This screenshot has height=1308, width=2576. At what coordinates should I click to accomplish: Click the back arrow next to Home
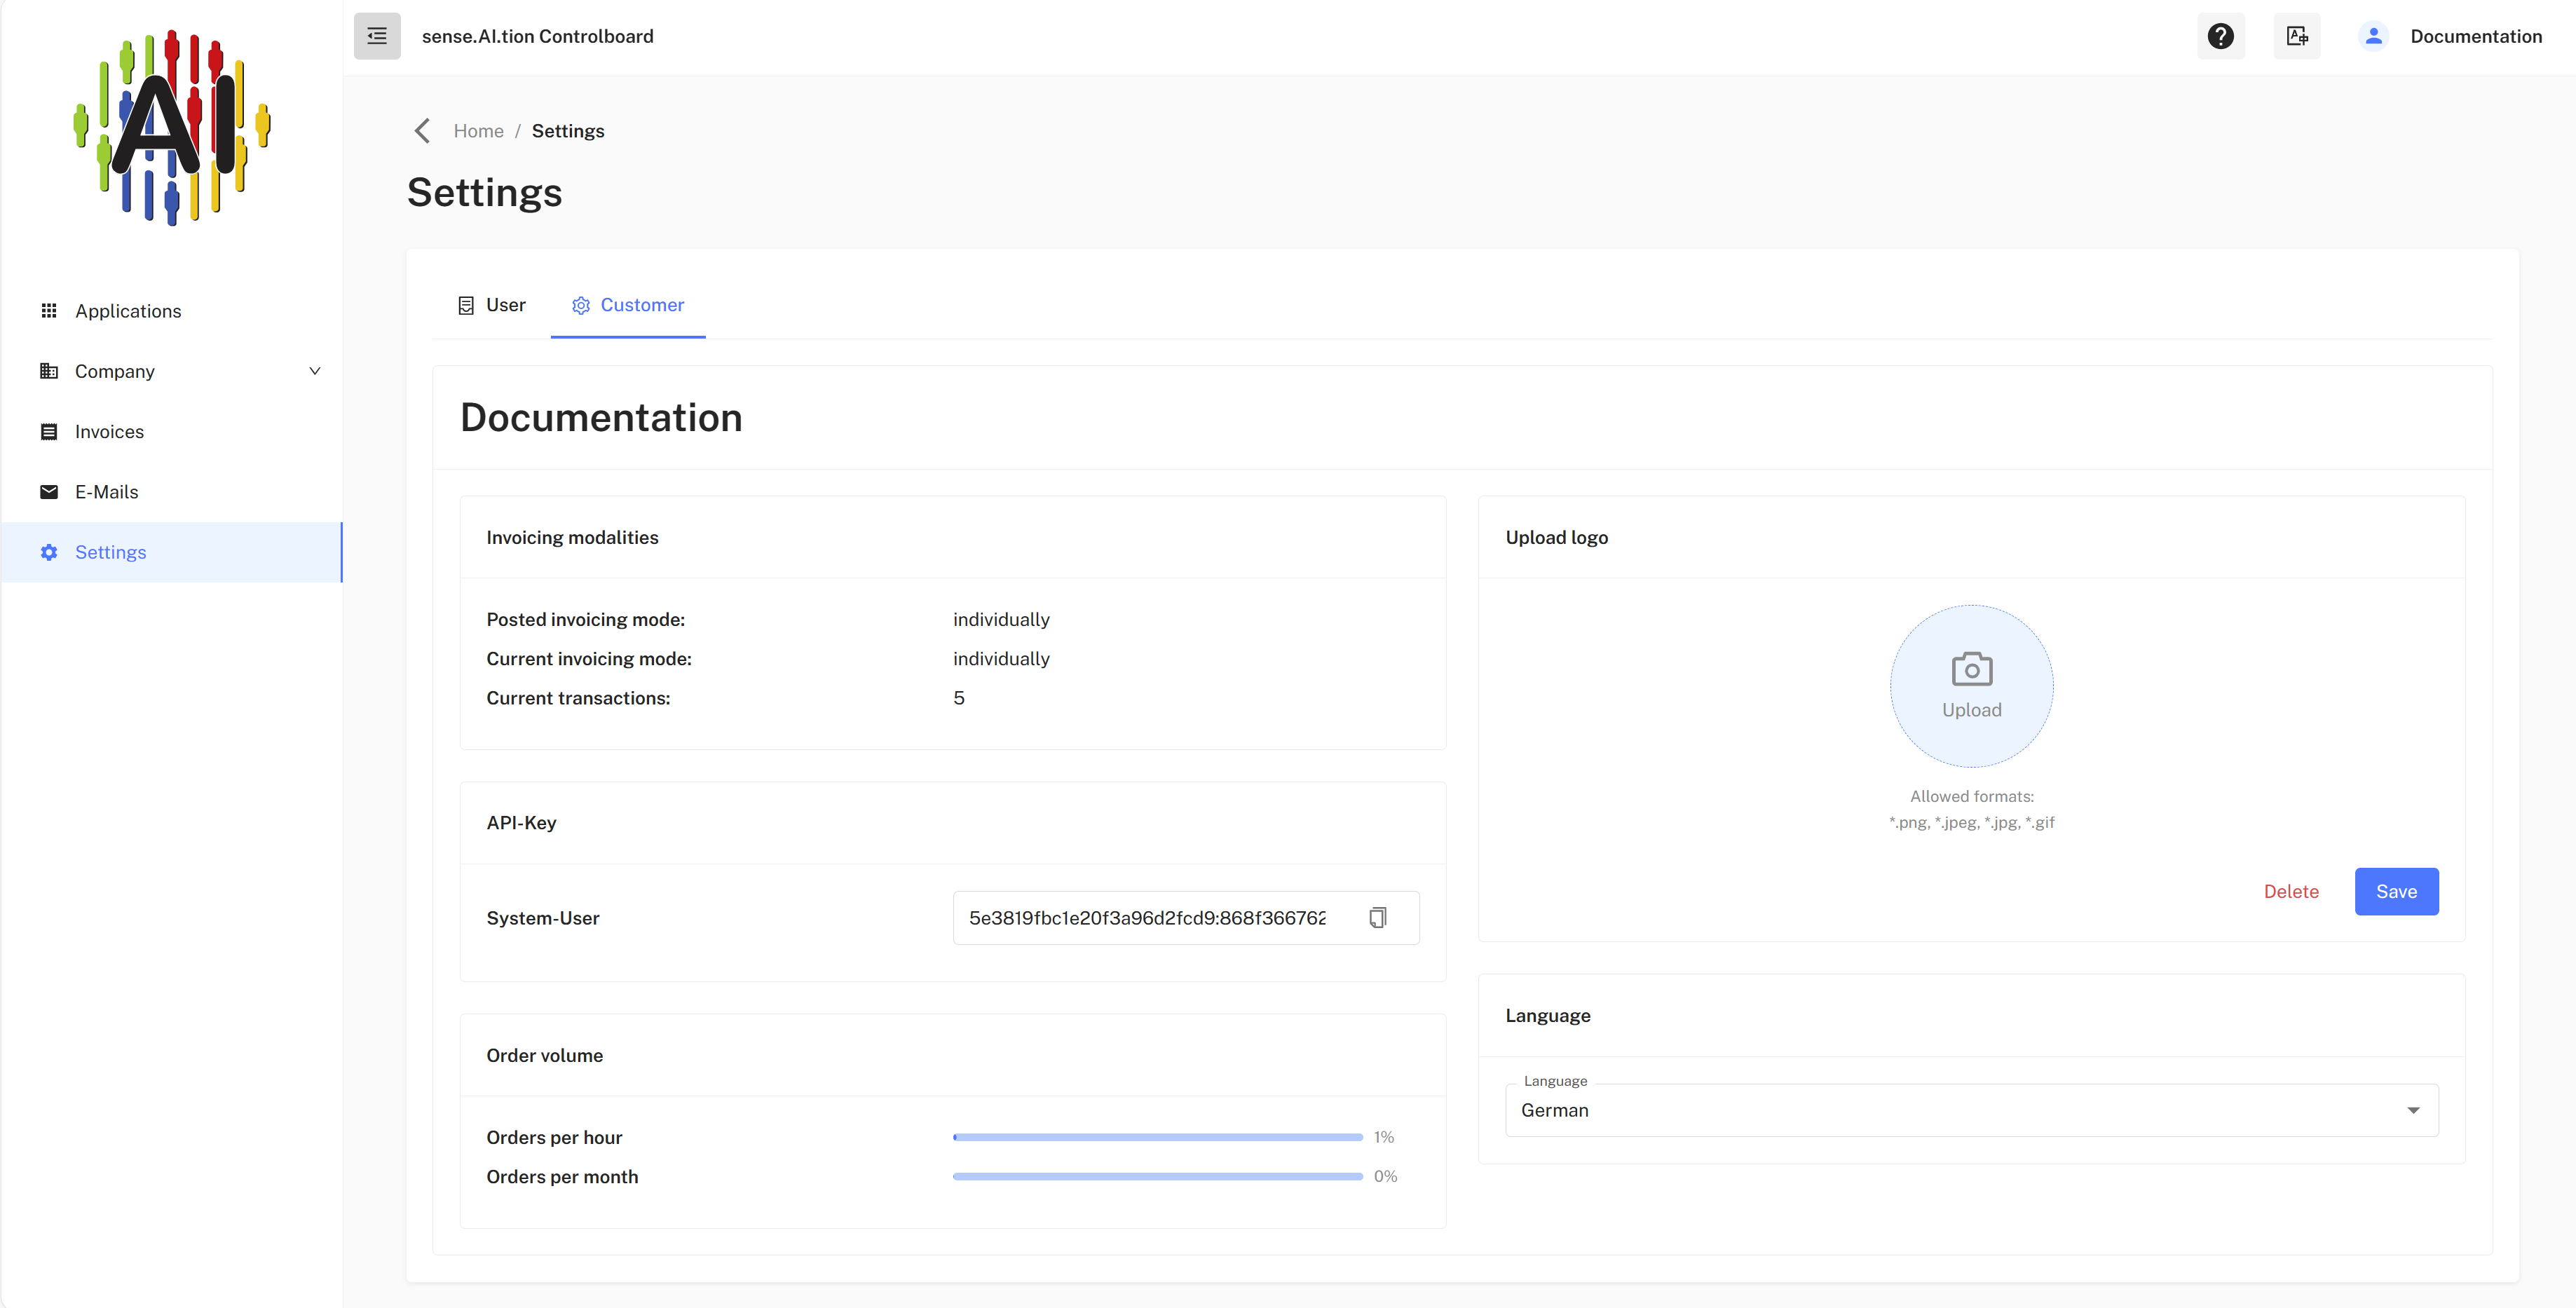(423, 131)
